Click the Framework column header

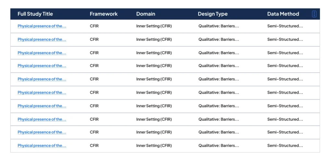pos(104,14)
